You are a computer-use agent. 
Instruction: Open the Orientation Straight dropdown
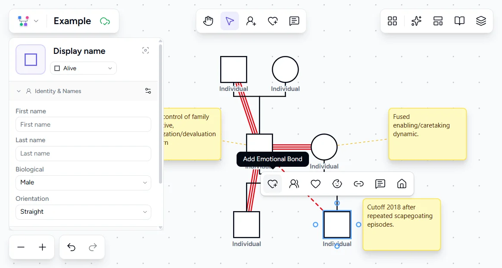coord(83,212)
